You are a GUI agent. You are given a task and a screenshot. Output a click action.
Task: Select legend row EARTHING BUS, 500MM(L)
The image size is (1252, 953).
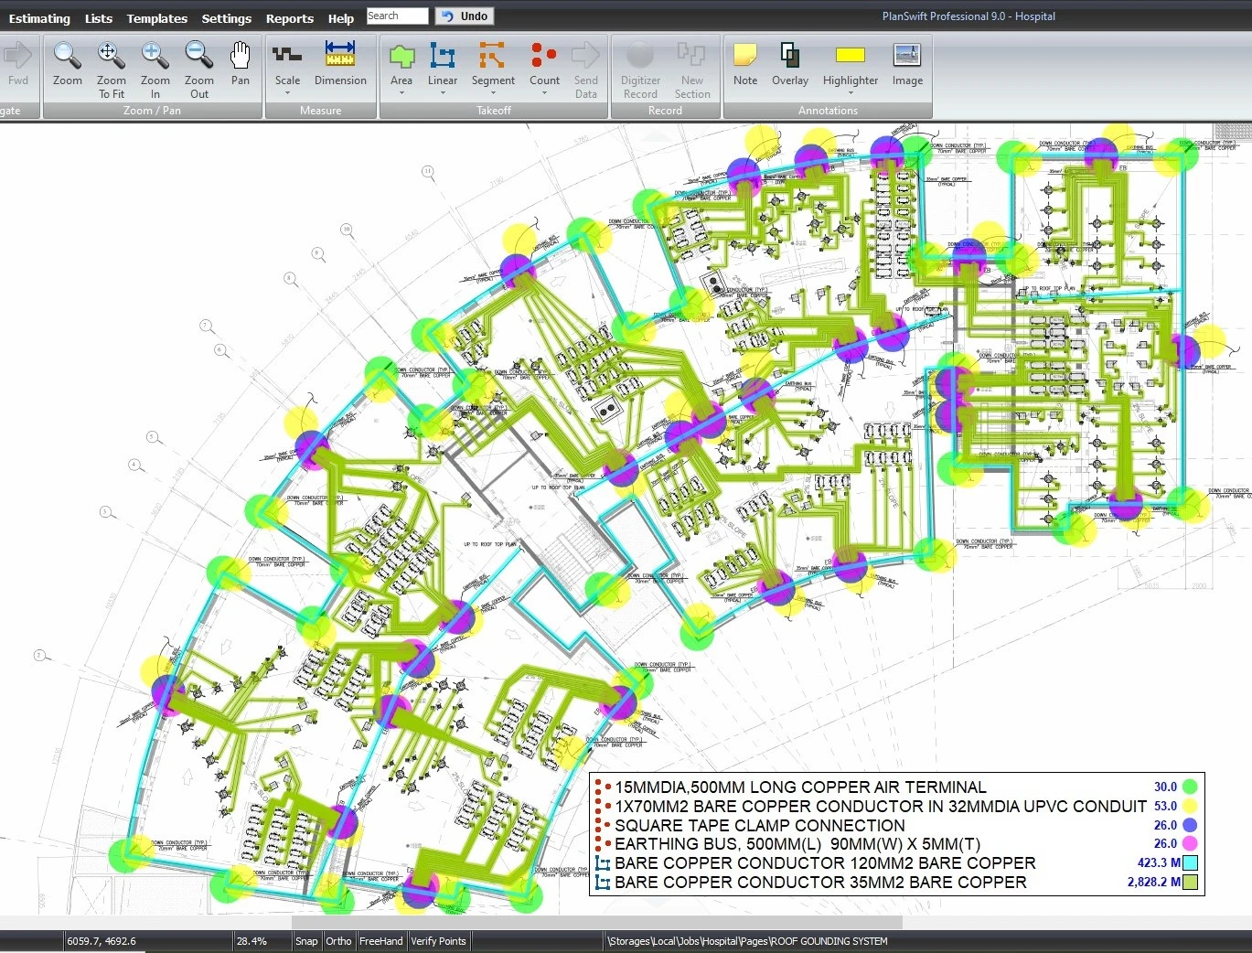click(896, 843)
